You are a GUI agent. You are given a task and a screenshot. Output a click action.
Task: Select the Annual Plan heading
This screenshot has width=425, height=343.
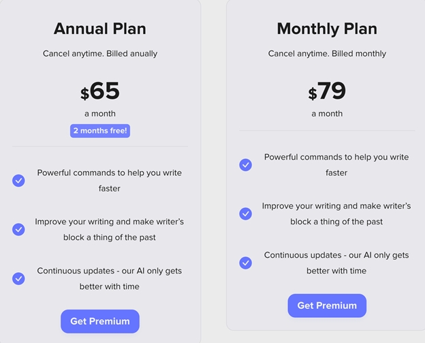(100, 29)
